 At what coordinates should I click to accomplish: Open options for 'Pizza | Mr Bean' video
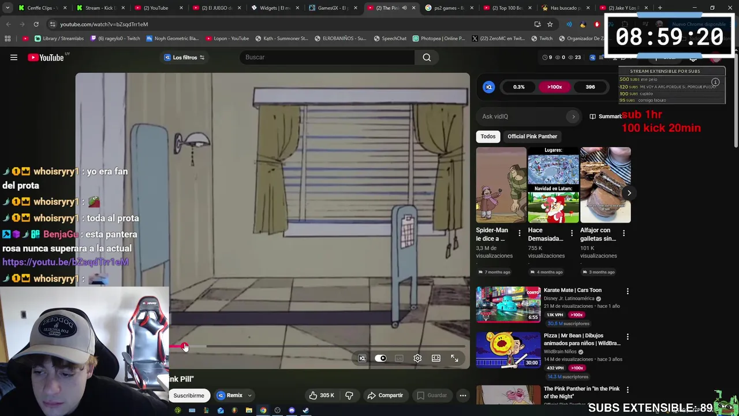point(628,336)
